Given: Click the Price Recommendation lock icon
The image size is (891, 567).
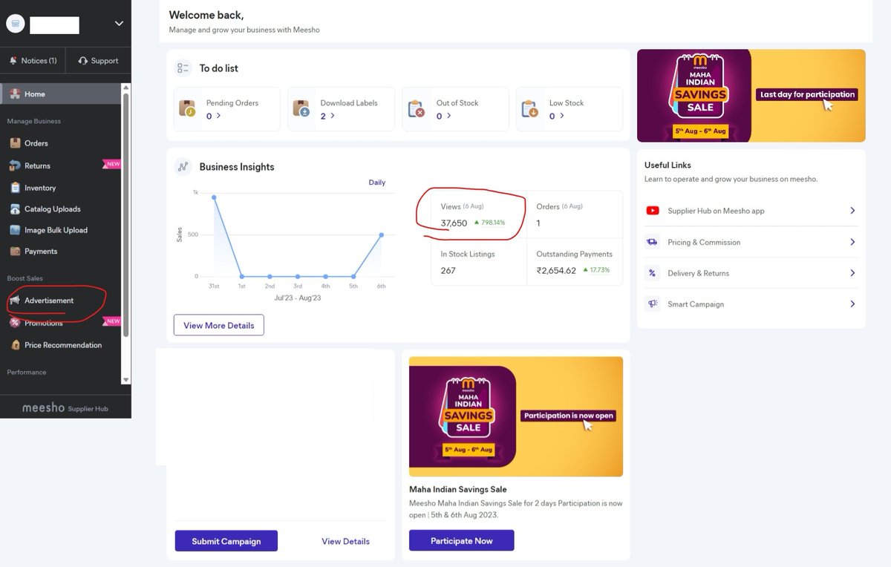Looking at the screenshot, I should point(15,345).
